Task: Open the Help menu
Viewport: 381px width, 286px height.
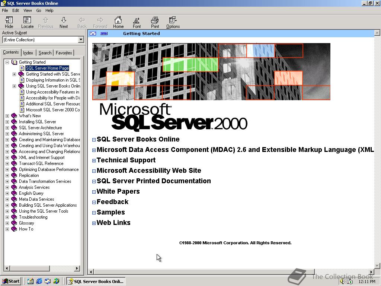Action: [49, 10]
